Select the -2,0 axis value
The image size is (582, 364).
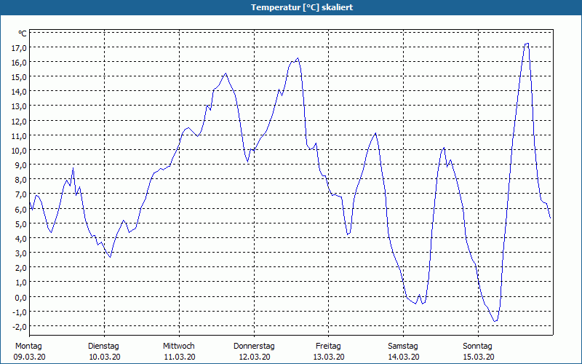tap(19, 326)
